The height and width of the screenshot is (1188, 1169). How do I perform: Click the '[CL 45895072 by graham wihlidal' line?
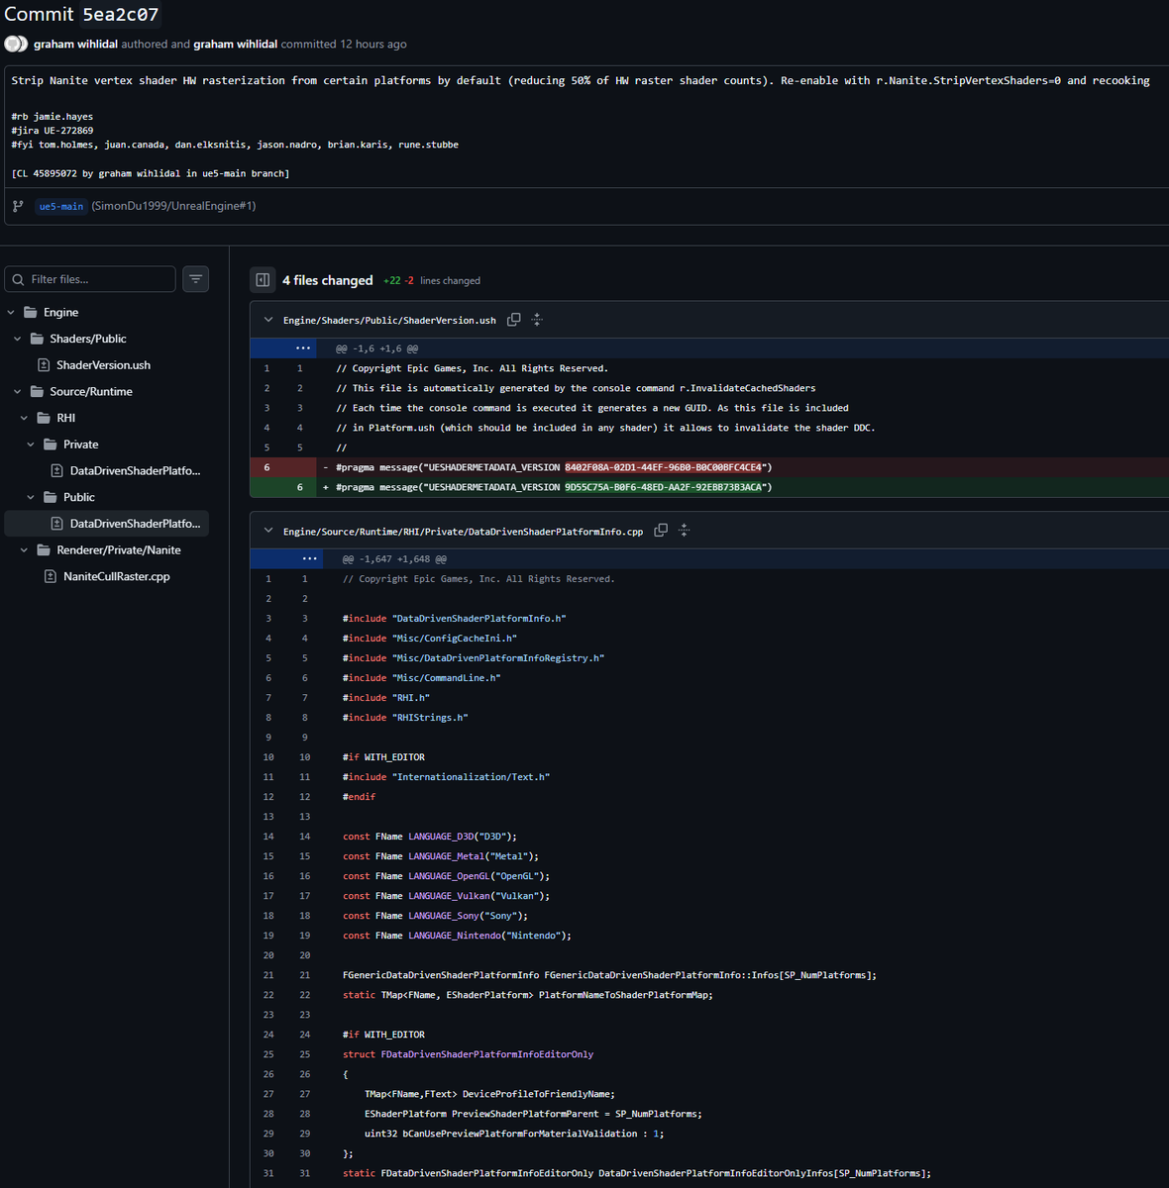(x=151, y=173)
